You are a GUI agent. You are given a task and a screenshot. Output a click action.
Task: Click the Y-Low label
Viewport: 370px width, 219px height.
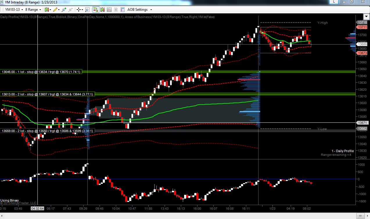point(322,129)
